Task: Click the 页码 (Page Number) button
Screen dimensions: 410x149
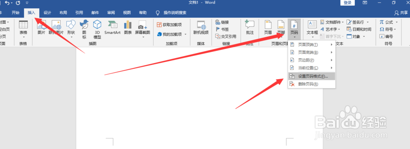Action: [x=294, y=29]
